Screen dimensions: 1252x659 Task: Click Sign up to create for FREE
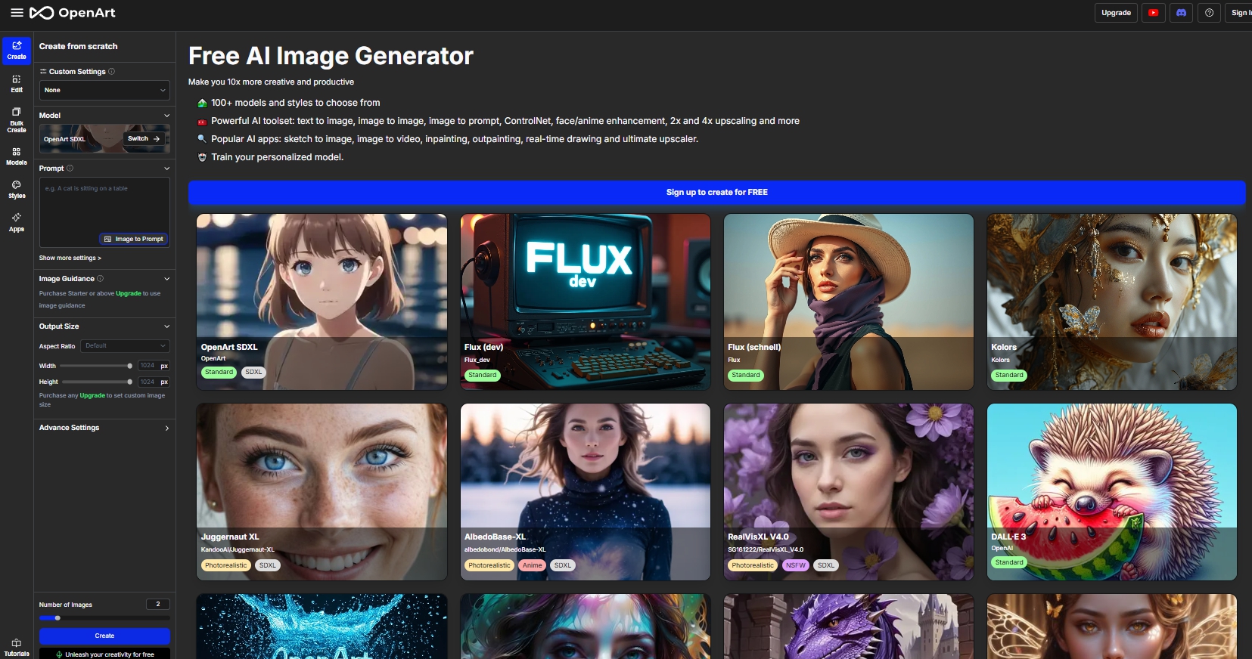pos(716,193)
